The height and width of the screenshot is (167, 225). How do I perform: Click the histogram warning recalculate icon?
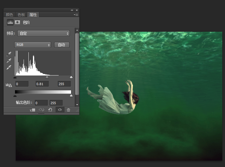[x=9, y=85]
